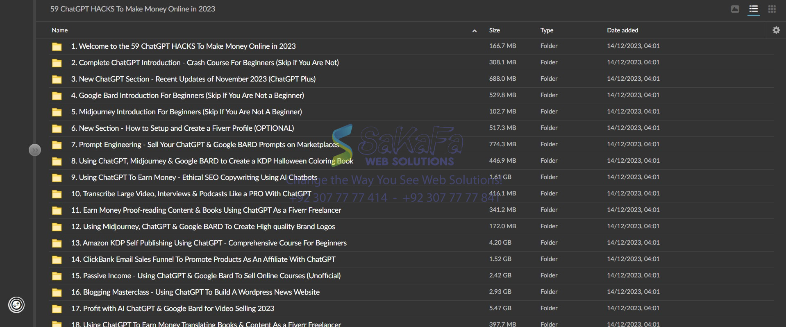Click folder icon for 6. New Section Fiverr
The image size is (786, 327).
pyautogui.click(x=57, y=129)
